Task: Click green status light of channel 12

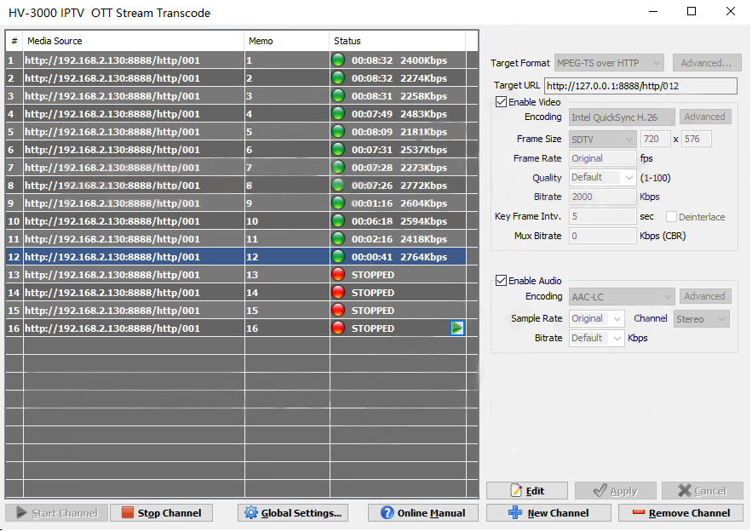Action: pos(338,256)
